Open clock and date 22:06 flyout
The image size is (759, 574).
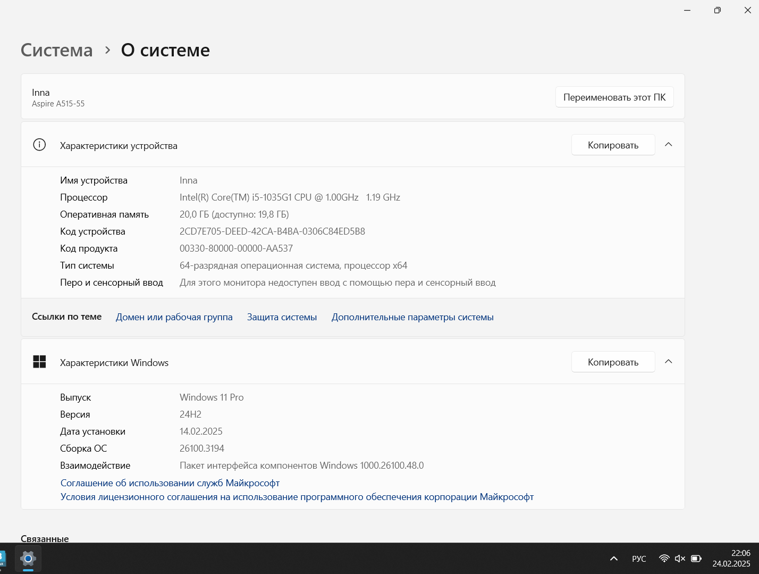[731, 559]
